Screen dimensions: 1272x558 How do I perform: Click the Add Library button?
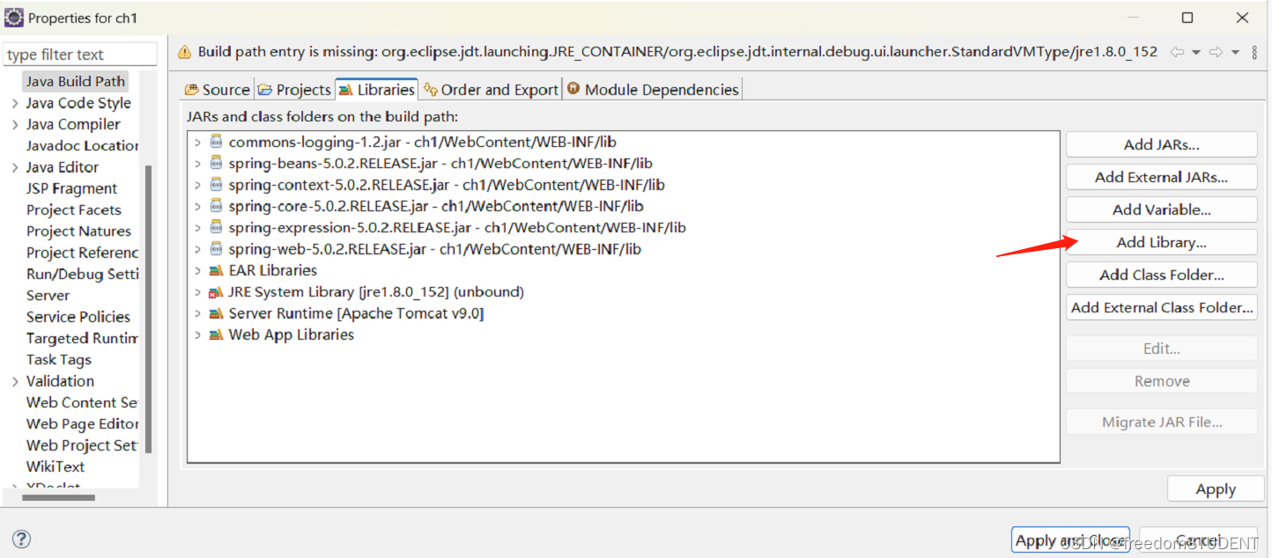tap(1161, 242)
